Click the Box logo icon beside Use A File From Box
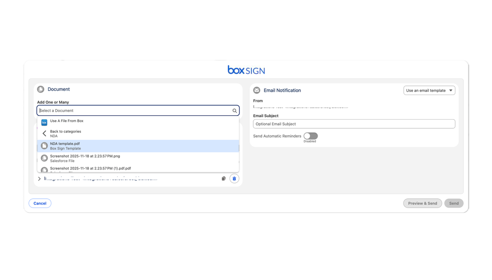 pyautogui.click(x=44, y=122)
